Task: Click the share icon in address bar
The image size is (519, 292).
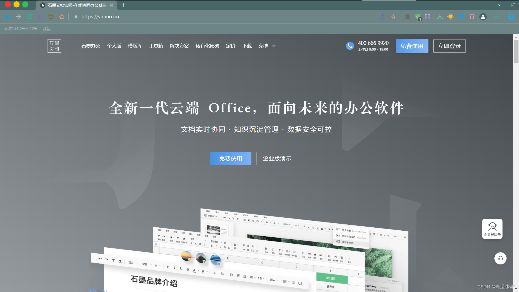Action: [x=382, y=17]
